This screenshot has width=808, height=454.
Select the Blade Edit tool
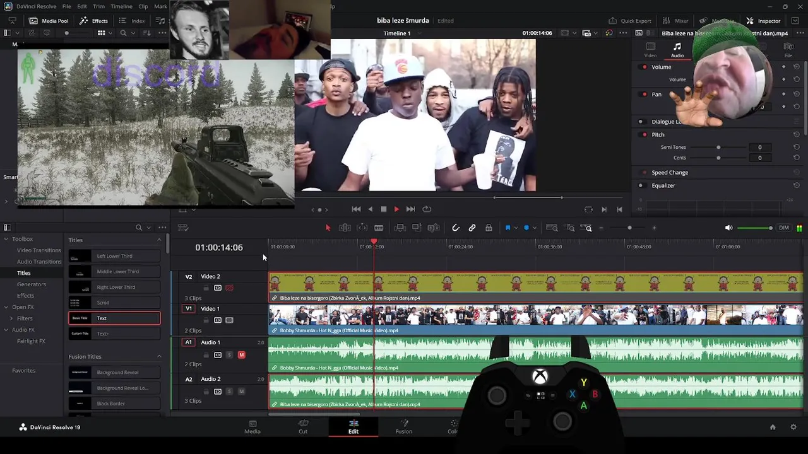pyautogui.click(x=379, y=228)
